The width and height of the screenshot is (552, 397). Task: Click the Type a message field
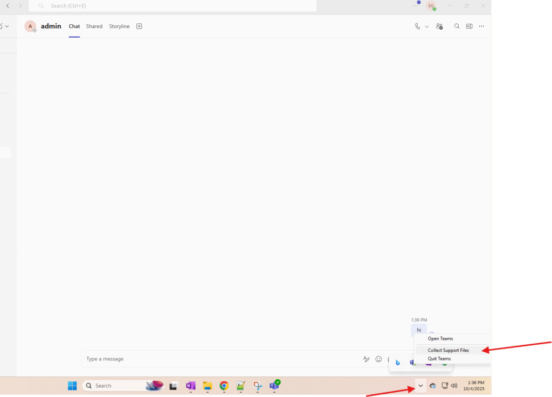216,359
